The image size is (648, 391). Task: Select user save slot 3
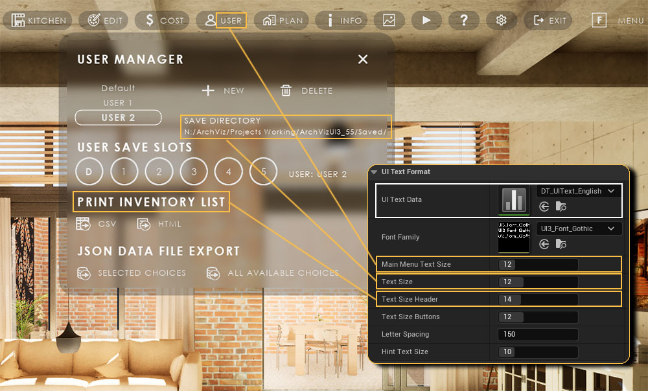[x=194, y=172]
